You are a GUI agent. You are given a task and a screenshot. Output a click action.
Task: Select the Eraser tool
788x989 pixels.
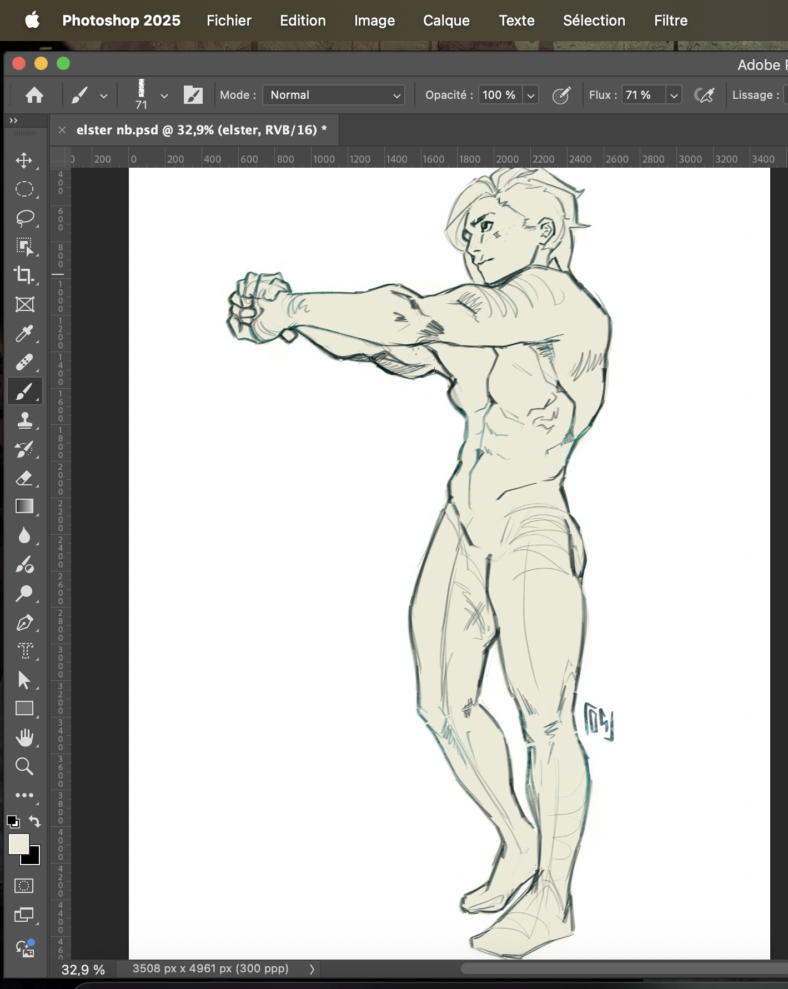coord(24,478)
